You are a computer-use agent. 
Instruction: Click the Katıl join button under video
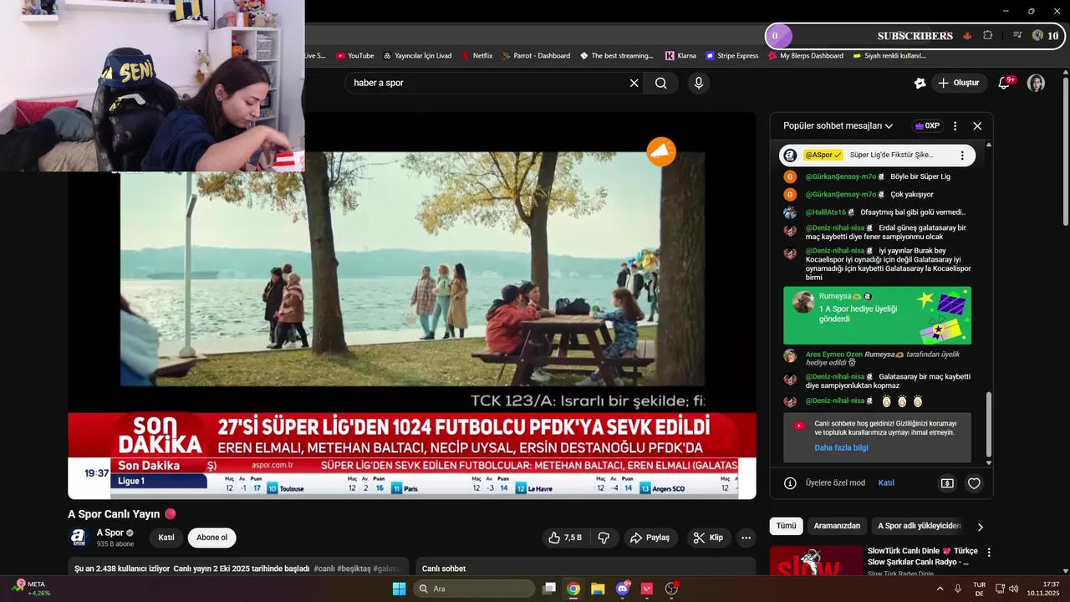(x=166, y=538)
